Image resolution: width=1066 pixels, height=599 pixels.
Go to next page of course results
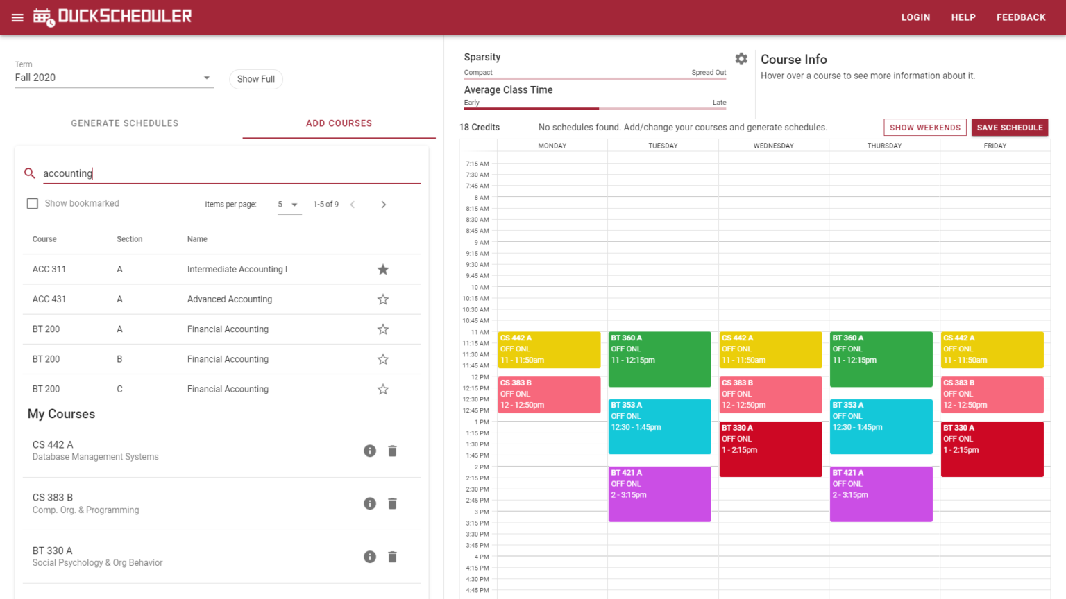click(x=383, y=204)
